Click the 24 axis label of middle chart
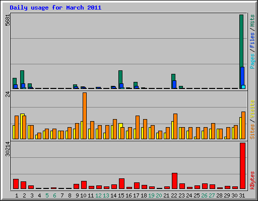258x201 pixels. click(x=8, y=94)
